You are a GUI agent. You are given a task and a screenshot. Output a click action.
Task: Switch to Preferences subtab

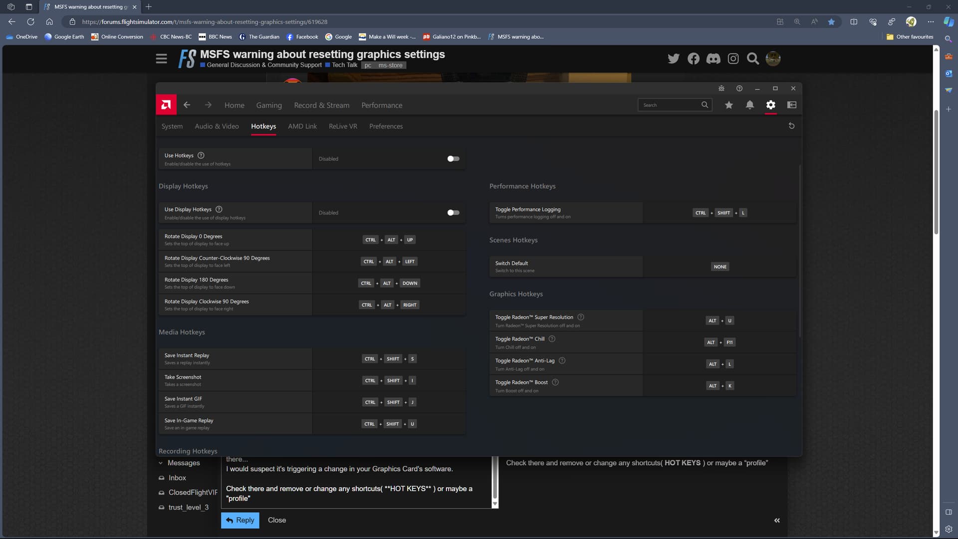tap(386, 126)
